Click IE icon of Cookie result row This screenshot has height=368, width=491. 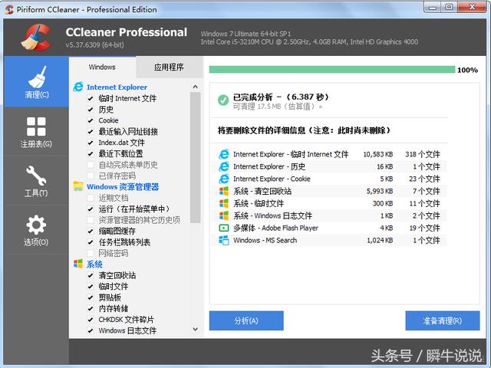click(224, 179)
